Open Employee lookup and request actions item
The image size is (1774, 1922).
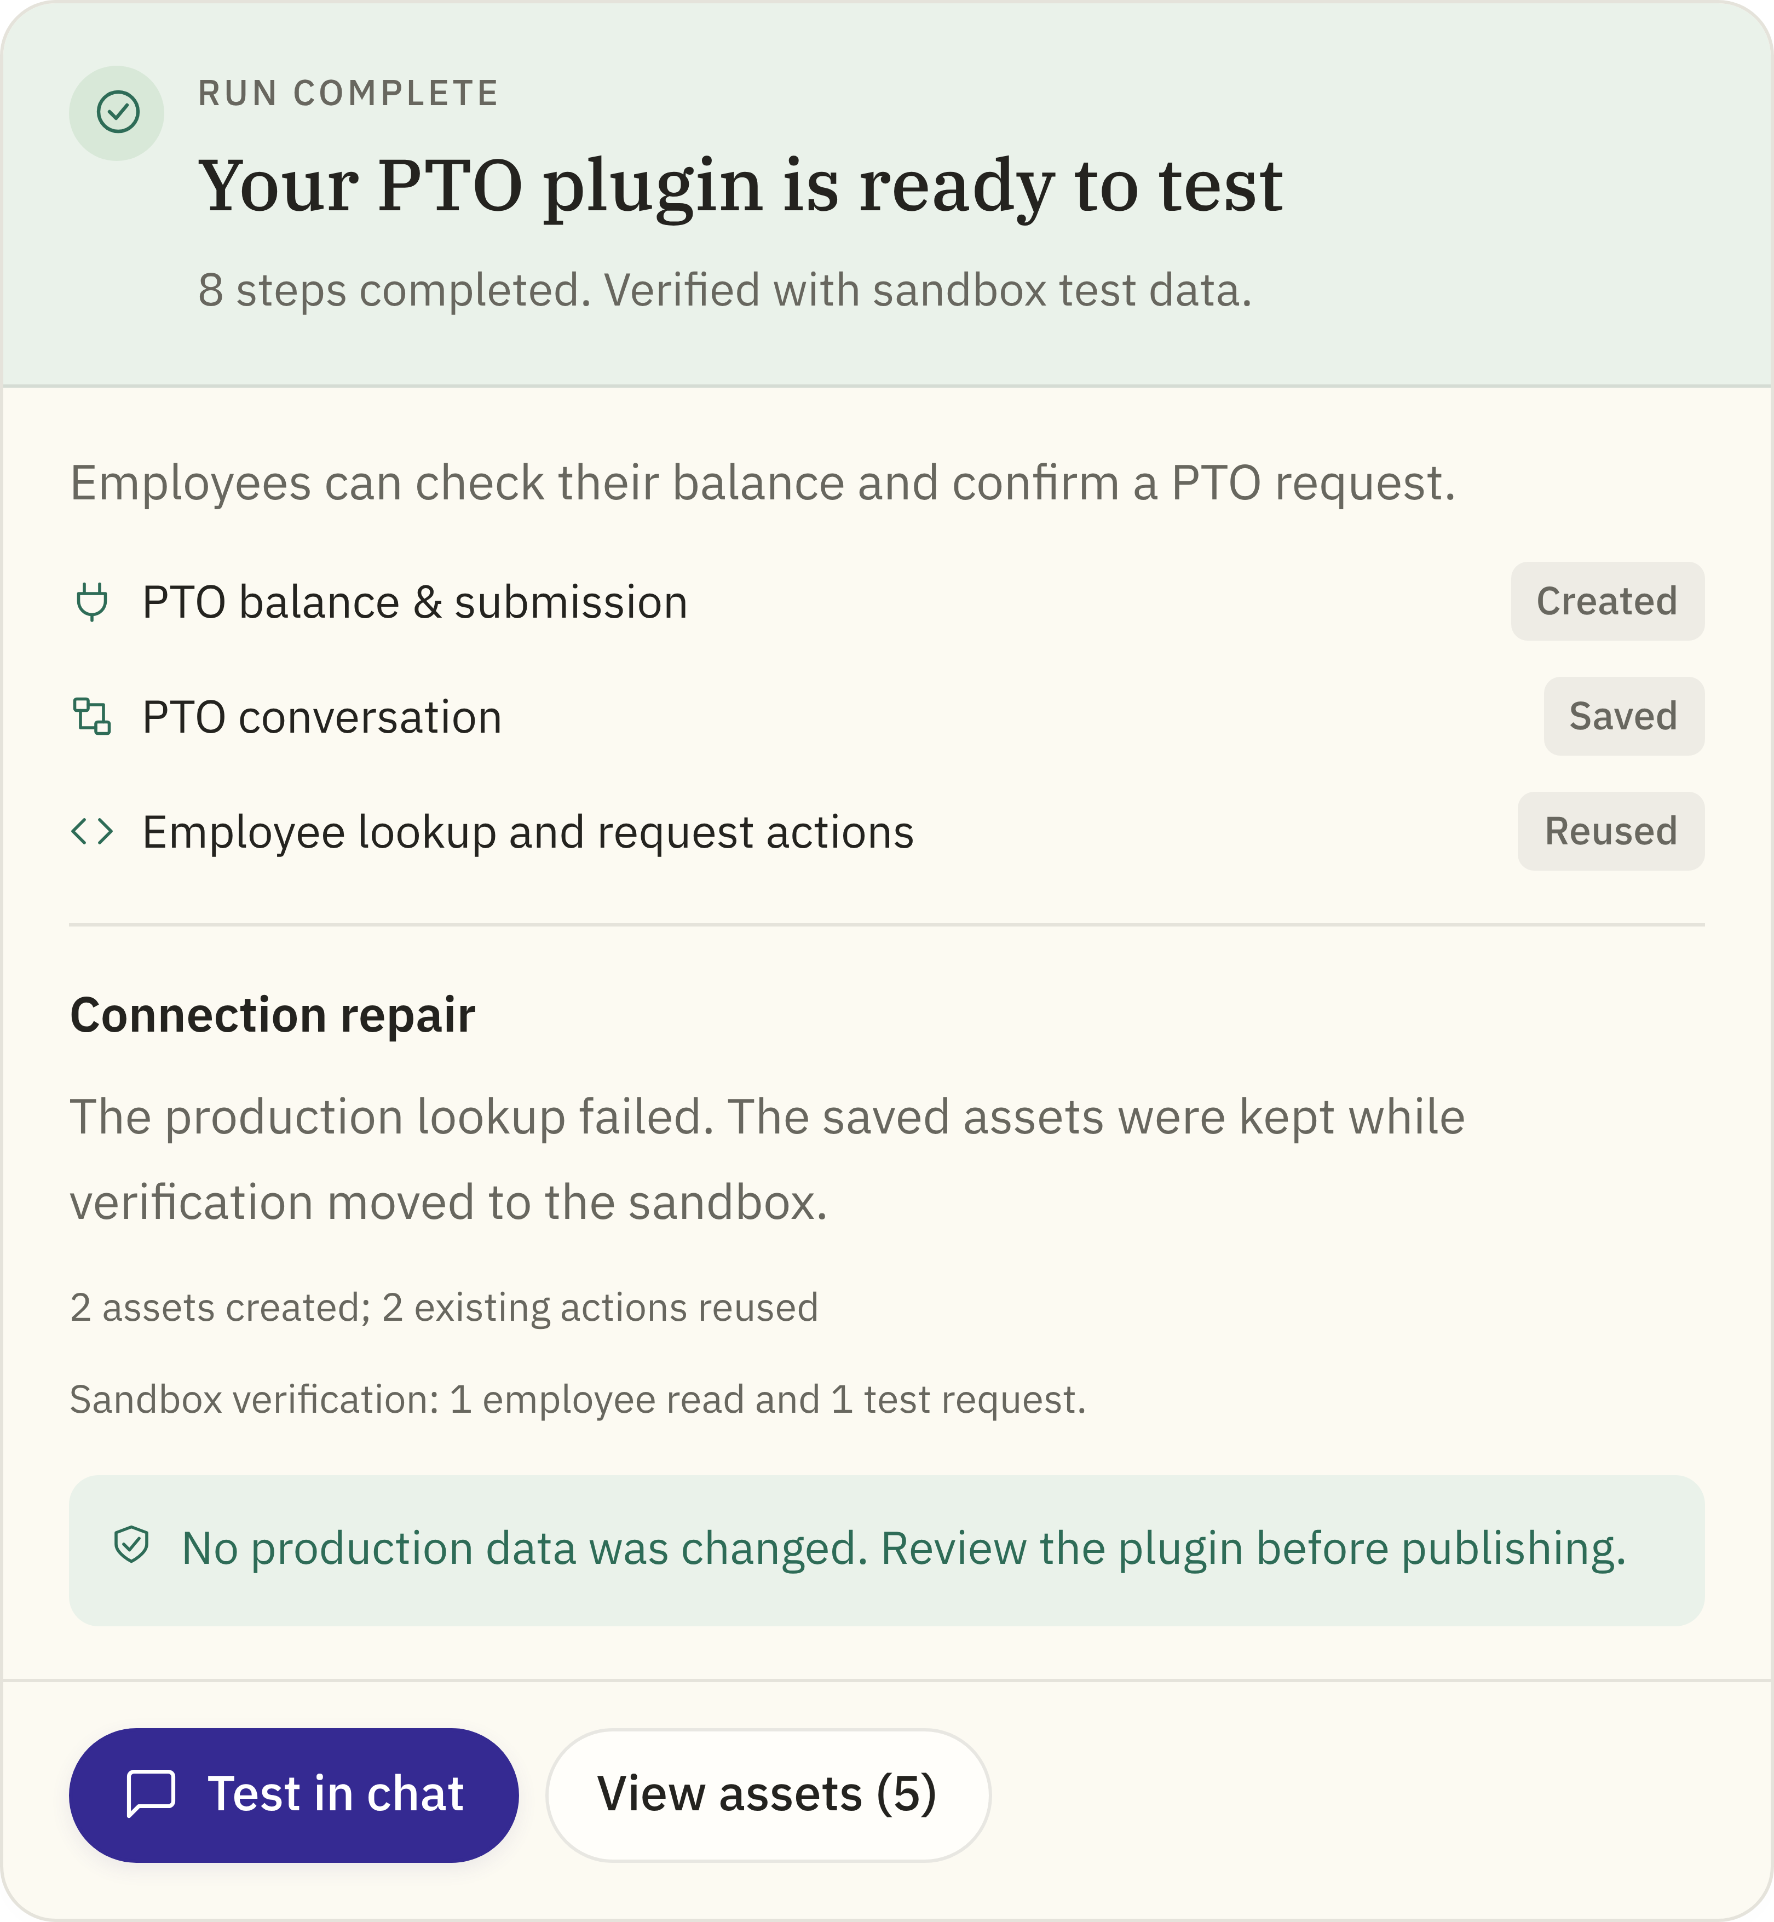528,832
